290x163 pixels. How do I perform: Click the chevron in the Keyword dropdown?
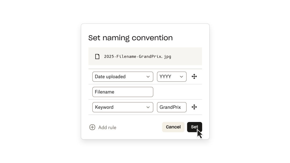(148, 107)
